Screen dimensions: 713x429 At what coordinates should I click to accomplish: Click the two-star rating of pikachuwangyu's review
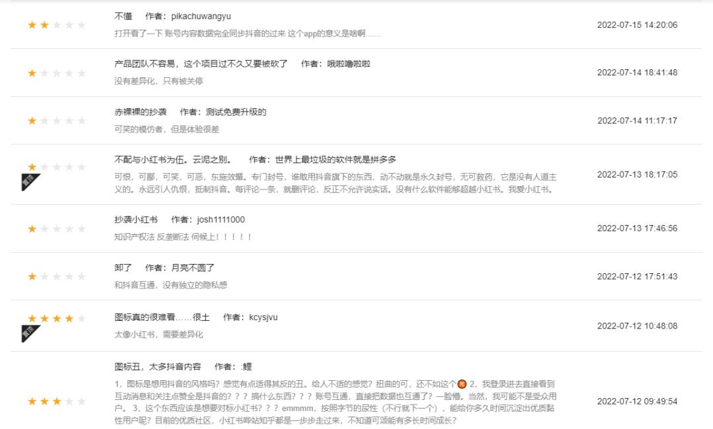[x=57, y=25]
